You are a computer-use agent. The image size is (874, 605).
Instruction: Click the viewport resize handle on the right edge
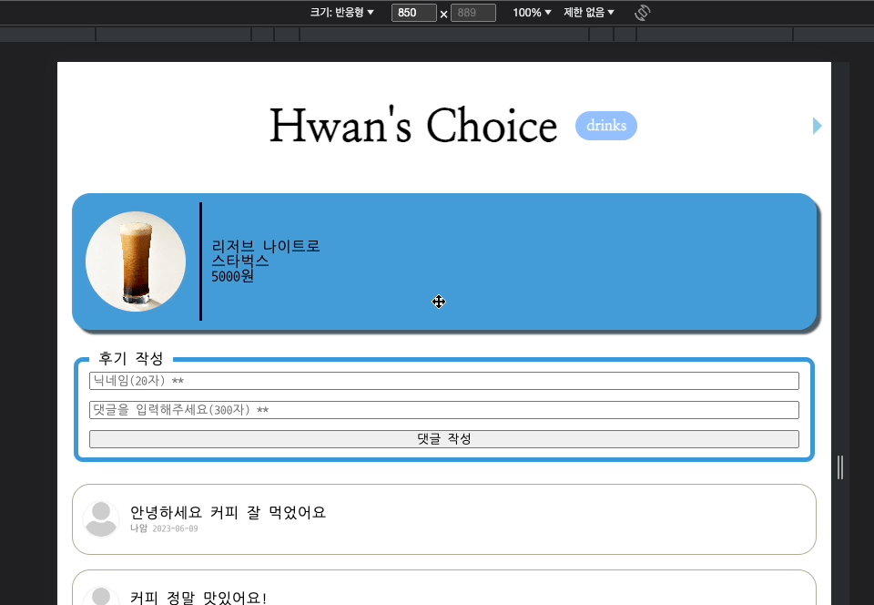840,467
